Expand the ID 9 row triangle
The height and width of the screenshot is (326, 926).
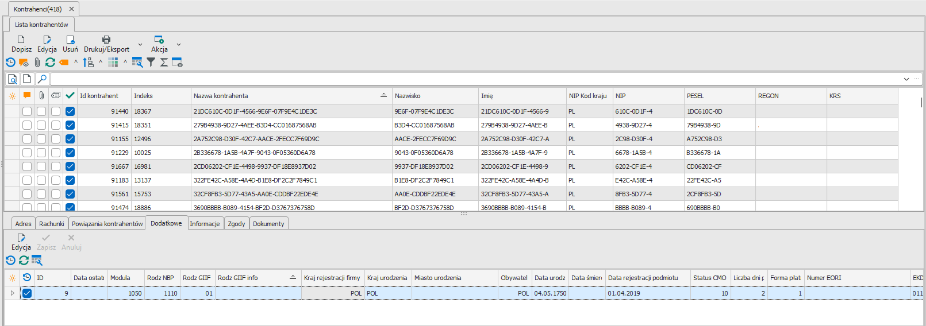(12, 293)
